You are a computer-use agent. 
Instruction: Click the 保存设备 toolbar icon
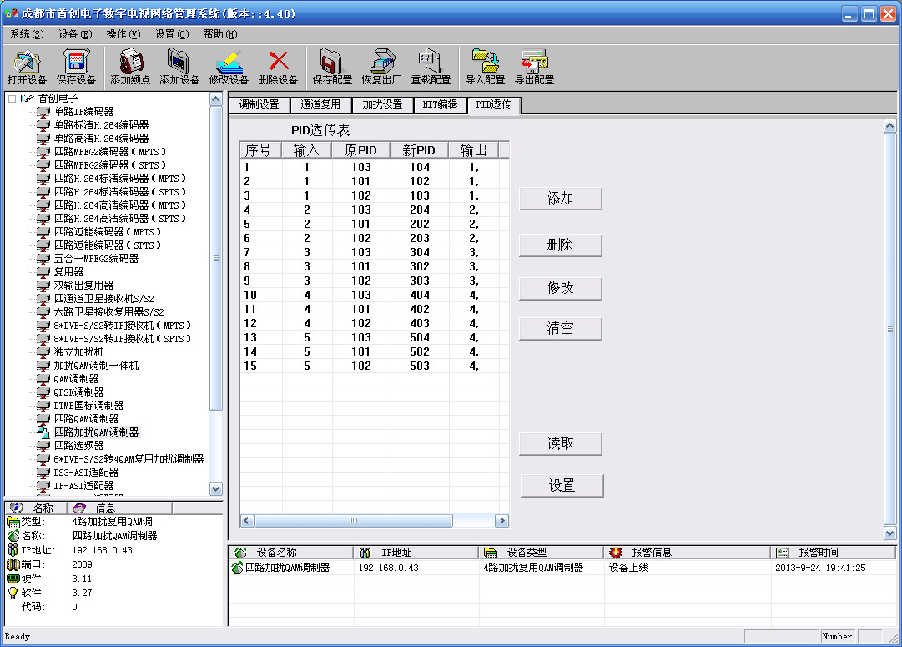tap(75, 62)
